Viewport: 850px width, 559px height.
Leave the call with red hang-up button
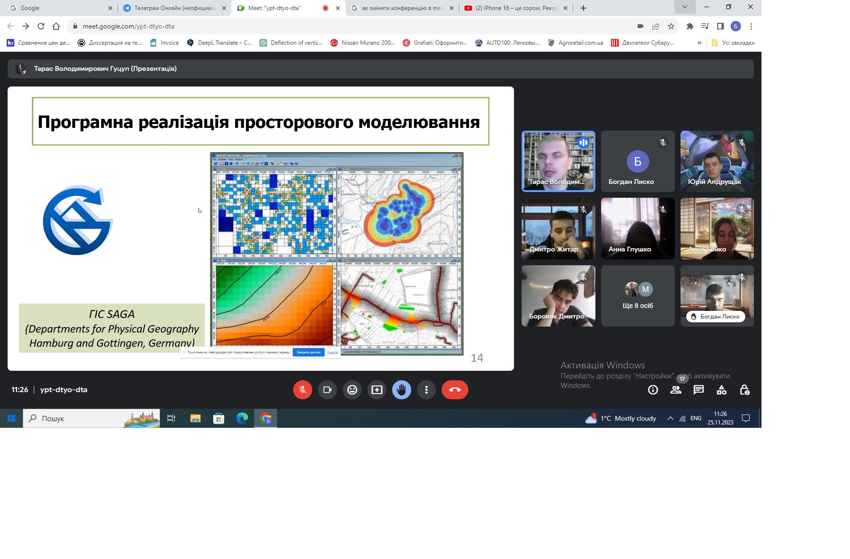click(x=455, y=390)
